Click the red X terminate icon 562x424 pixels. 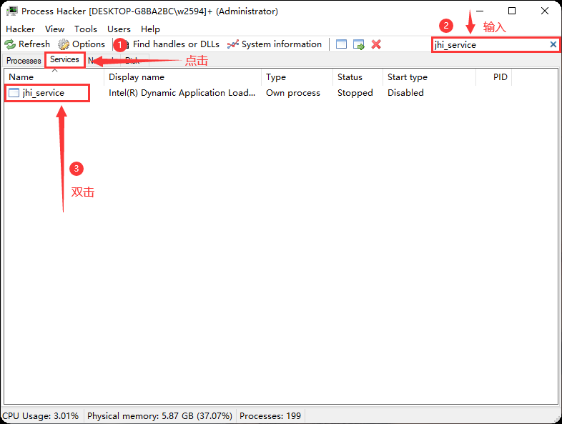(x=376, y=44)
